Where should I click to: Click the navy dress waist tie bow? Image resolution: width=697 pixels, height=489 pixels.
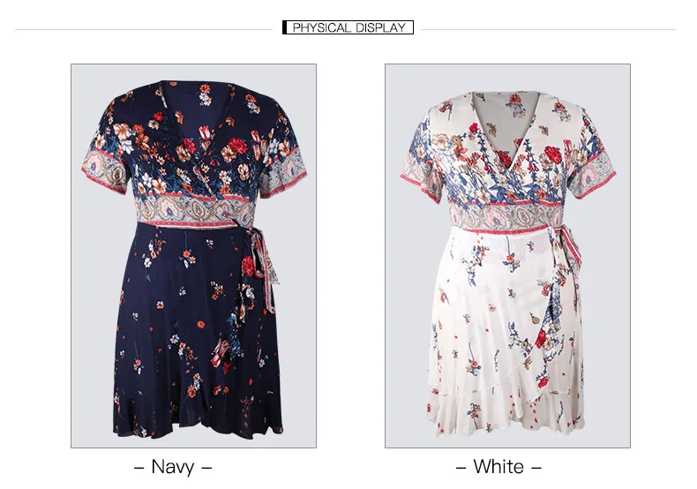pyautogui.click(x=259, y=267)
